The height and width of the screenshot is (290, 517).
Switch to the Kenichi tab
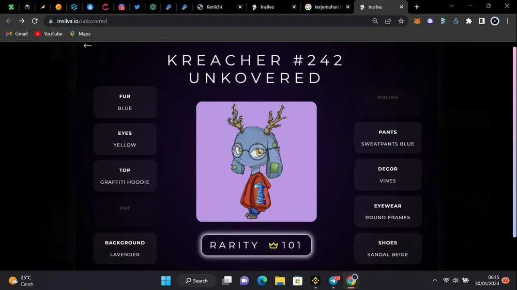(216, 7)
